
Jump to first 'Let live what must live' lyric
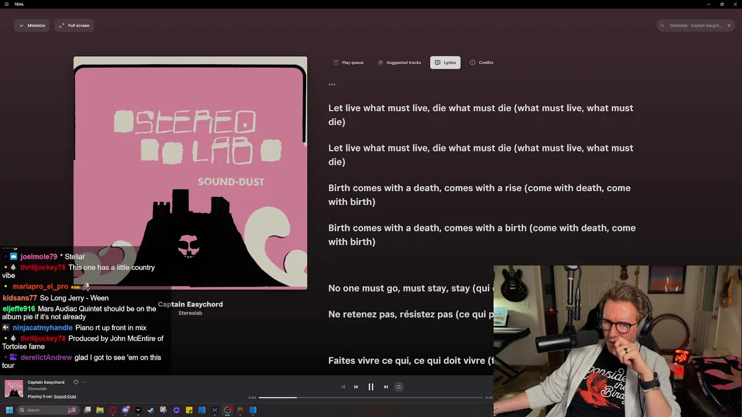481,115
